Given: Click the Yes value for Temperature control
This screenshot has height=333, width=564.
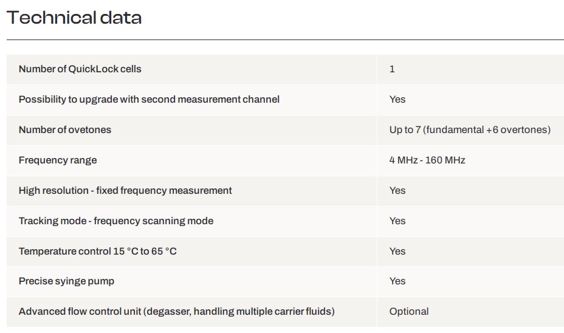Looking at the screenshot, I should (x=397, y=251).
